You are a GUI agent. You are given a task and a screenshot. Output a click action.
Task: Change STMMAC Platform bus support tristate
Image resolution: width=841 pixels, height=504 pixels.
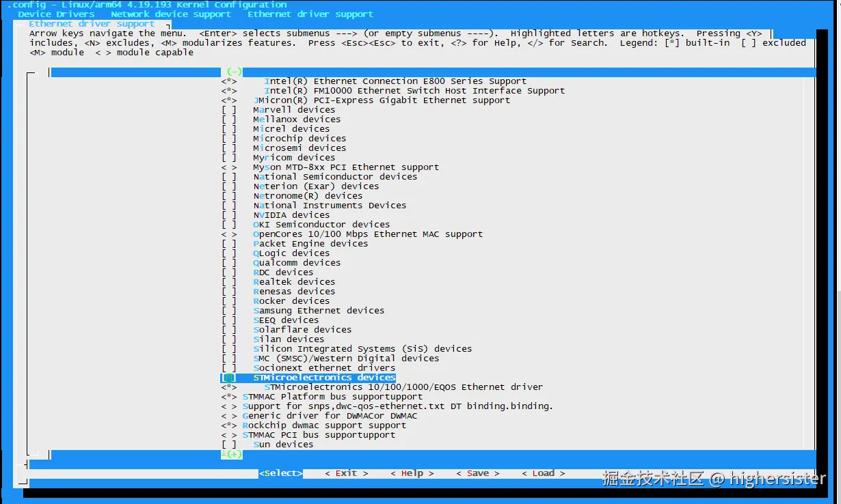[x=229, y=396]
